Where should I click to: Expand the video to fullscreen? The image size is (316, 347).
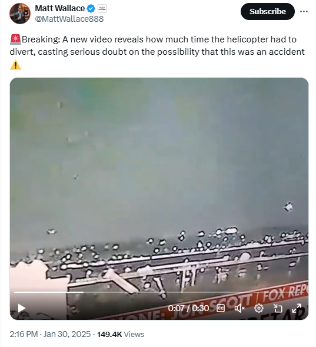297,308
